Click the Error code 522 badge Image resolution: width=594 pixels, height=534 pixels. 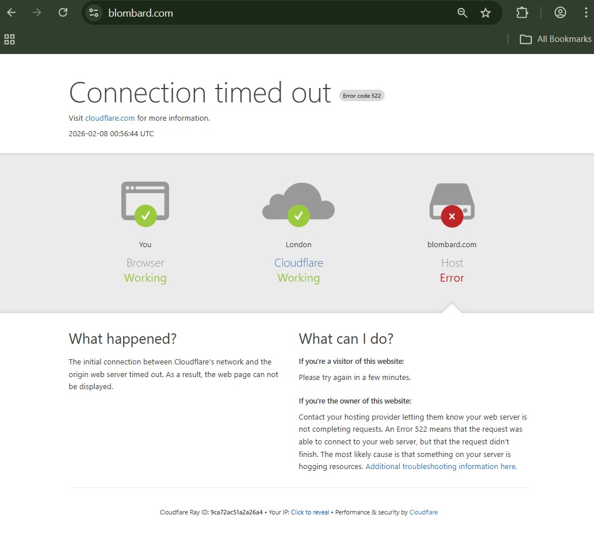click(x=362, y=95)
